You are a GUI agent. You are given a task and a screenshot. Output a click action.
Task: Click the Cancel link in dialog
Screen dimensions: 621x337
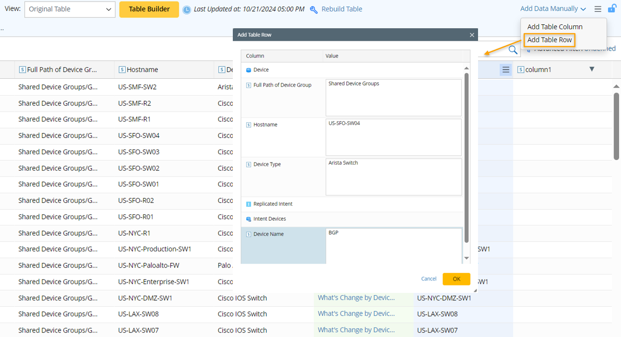pyautogui.click(x=428, y=279)
